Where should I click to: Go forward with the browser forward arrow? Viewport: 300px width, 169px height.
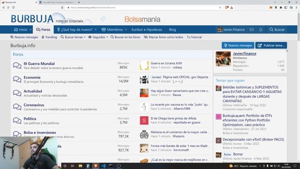tap(8, 8)
